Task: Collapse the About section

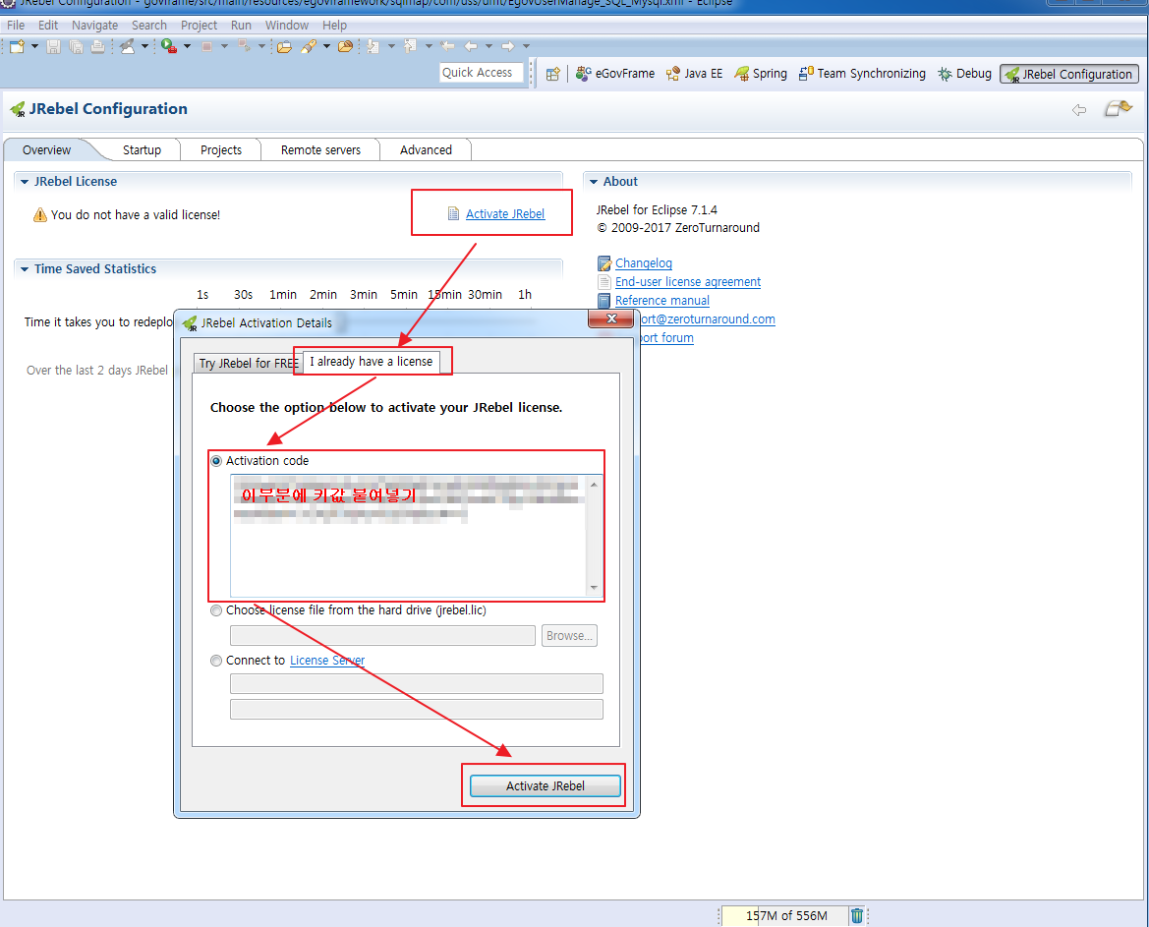Action: point(594,182)
